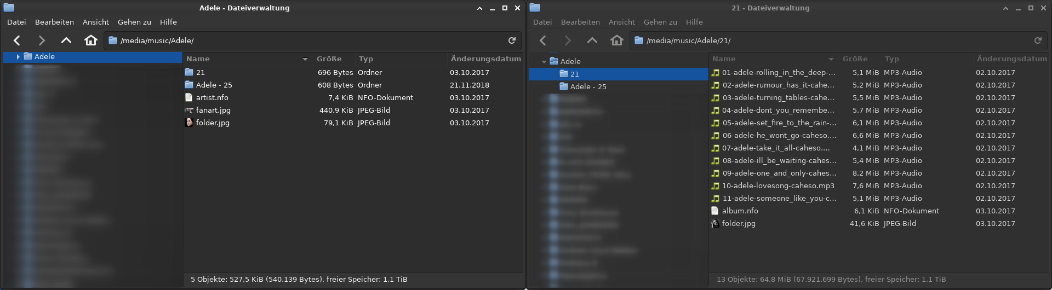Open home folder in Adele window
This screenshot has width=1052, height=290.
click(x=91, y=40)
